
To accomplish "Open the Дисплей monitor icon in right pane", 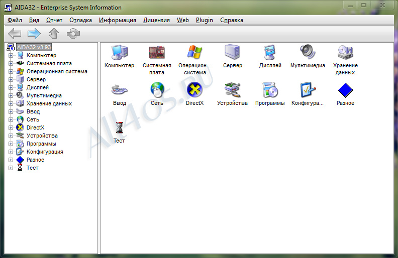I will tap(270, 52).
